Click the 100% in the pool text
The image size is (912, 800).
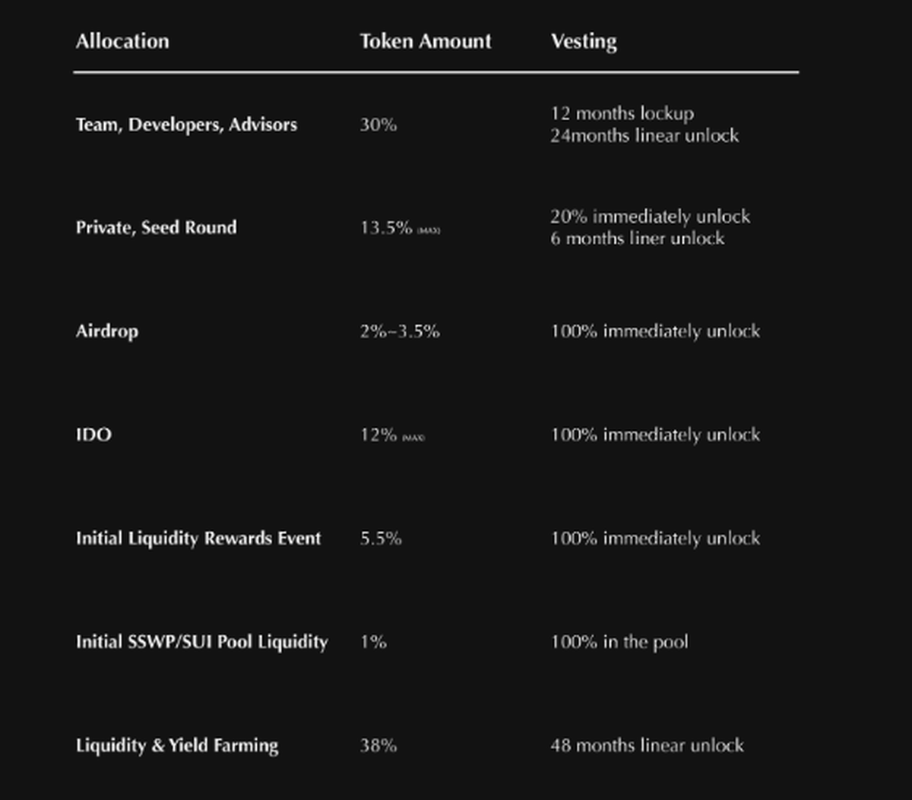pyautogui.click(x=619, y=642)
